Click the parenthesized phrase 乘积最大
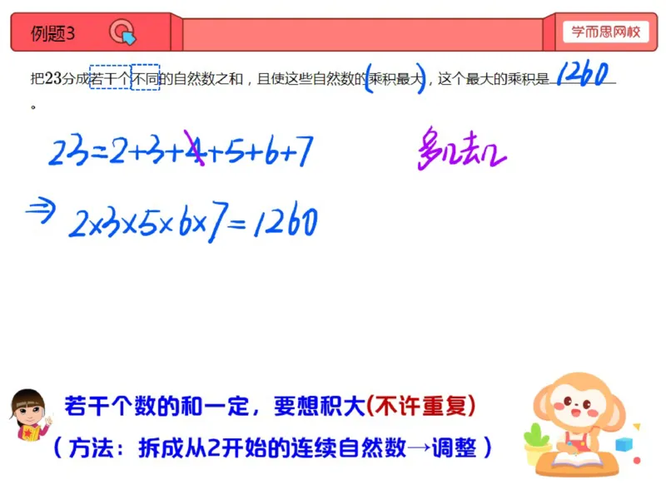The width and height of the screenshot is (666, 499). click(x=396, y=78)
